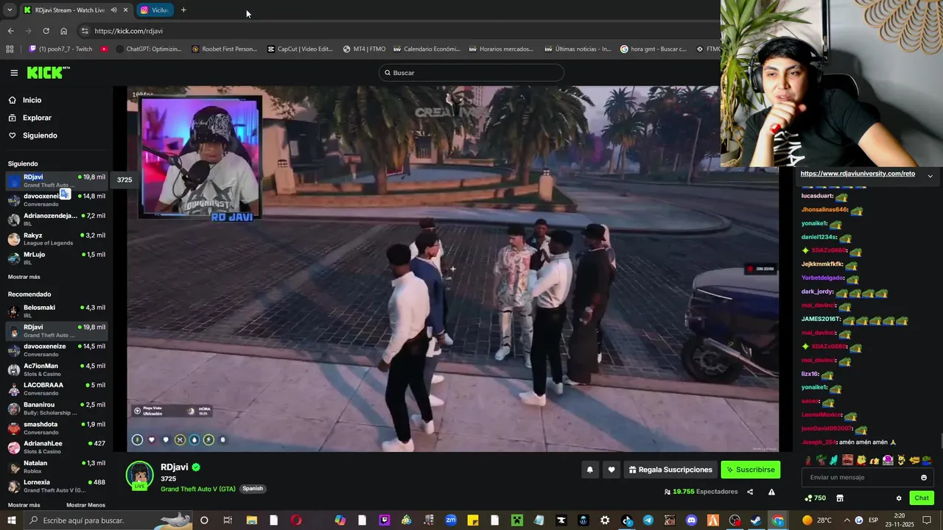Open the Kick hamburger sidebar menu
The height and width of the screenshot is (530, 943).
(14, 73)
